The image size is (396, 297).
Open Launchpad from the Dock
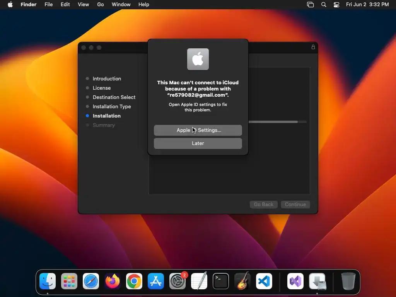pyautogui.click(x=69, y=281)
